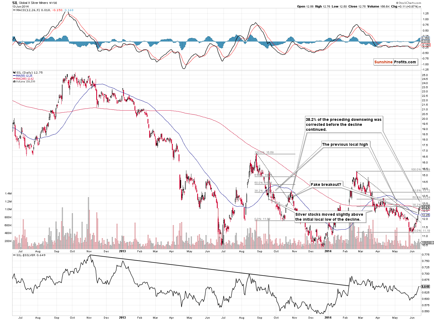Click the Open 12.56 price value
This screenshot has height=320, width=434.
click(x=305, y=6)
